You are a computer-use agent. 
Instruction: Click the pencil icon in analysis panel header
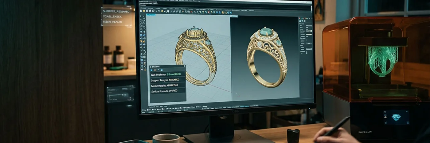(158, 70)
